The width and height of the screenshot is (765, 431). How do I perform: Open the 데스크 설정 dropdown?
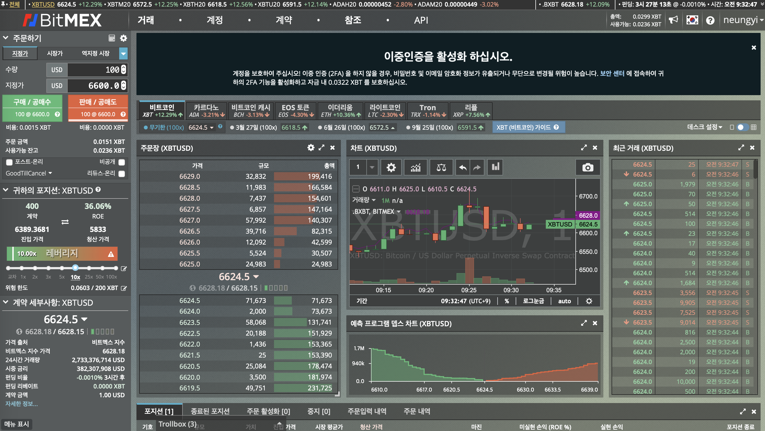704,127
